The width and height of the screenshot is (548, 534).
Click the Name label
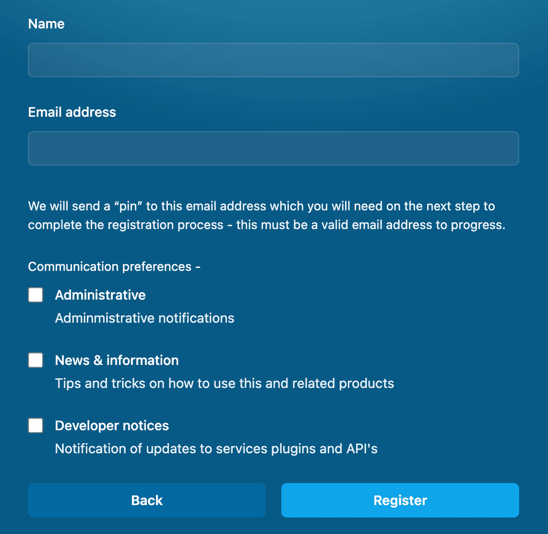coord(46,23)
